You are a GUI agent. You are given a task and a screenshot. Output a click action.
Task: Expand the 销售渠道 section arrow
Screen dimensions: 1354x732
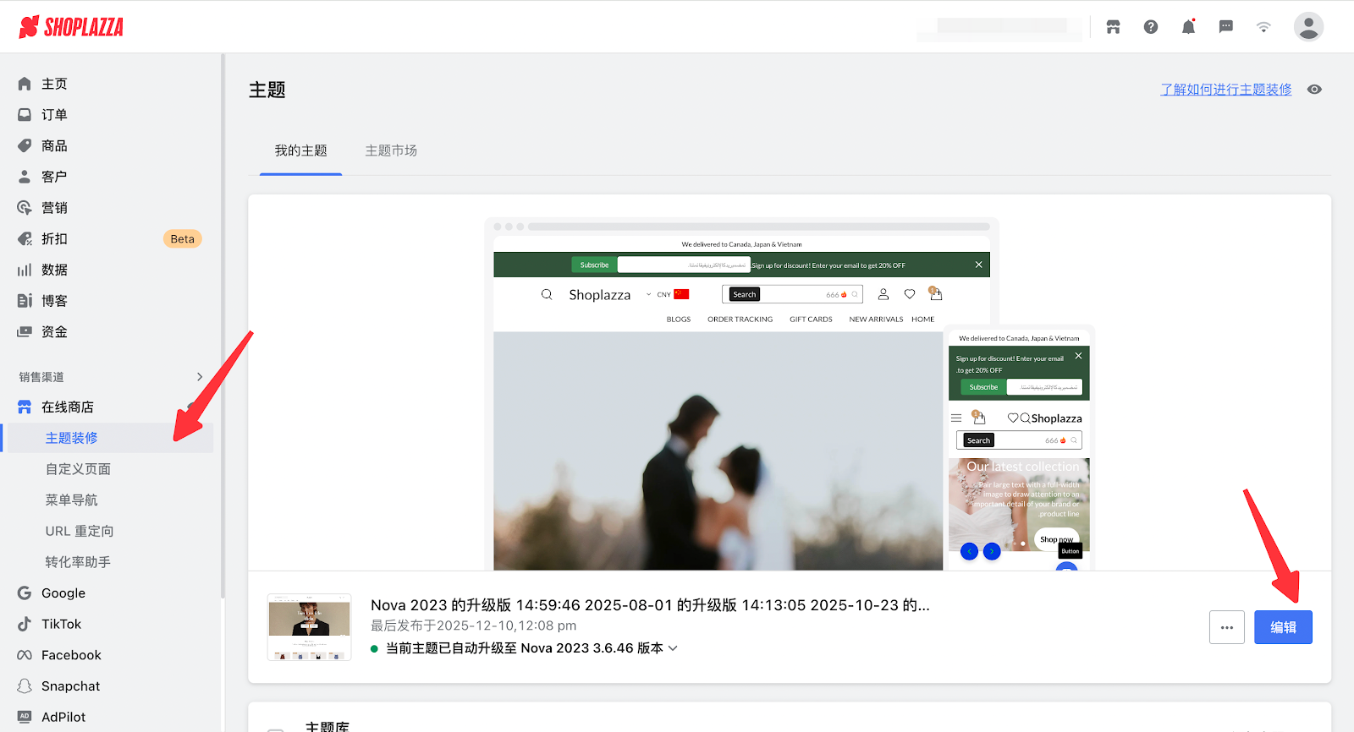(x=200, y=377)
